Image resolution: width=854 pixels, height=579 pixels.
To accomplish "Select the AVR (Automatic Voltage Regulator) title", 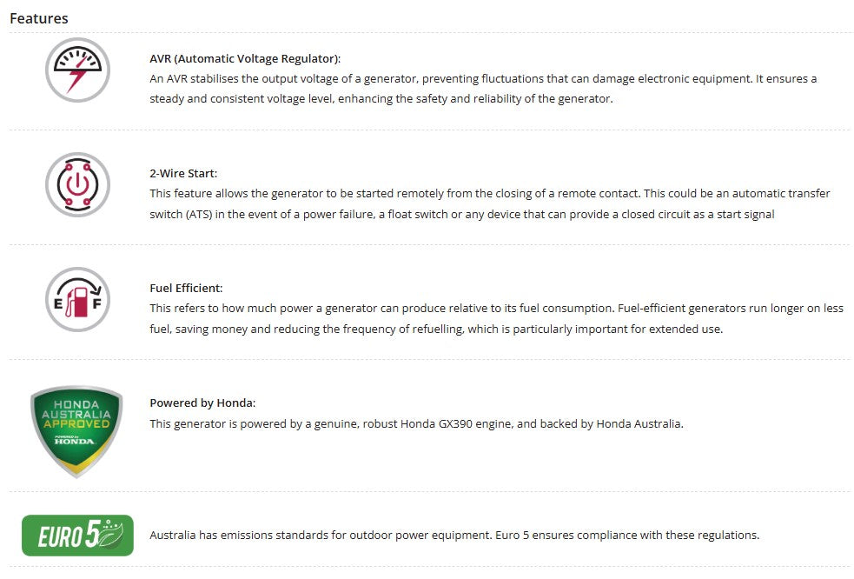I will [x=245, y=58].
